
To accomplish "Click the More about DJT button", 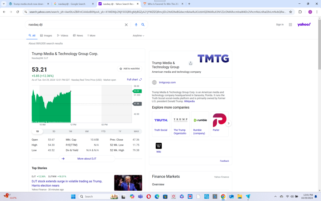I will [x=87, y=159].
